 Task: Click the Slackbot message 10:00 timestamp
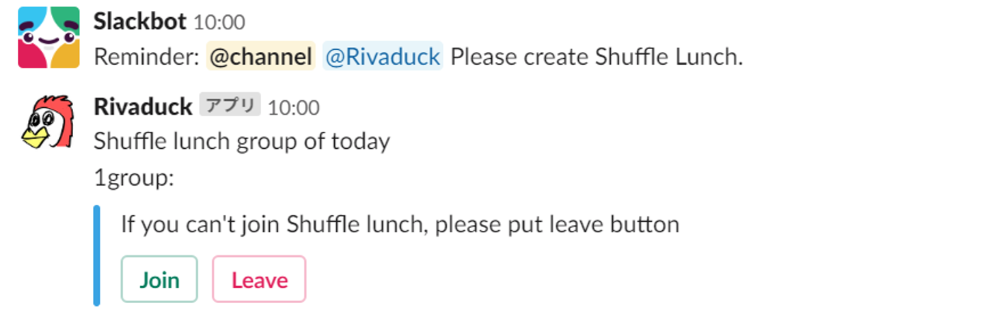click(219, 23)
